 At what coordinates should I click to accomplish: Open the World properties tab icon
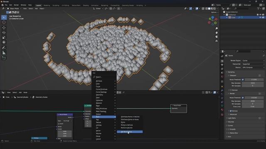[x=222, y=77]
